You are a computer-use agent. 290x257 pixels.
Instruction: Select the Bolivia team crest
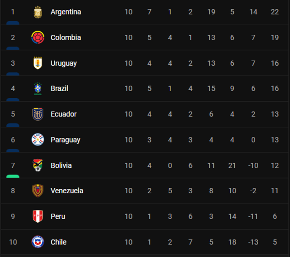(x=37, y=165)
